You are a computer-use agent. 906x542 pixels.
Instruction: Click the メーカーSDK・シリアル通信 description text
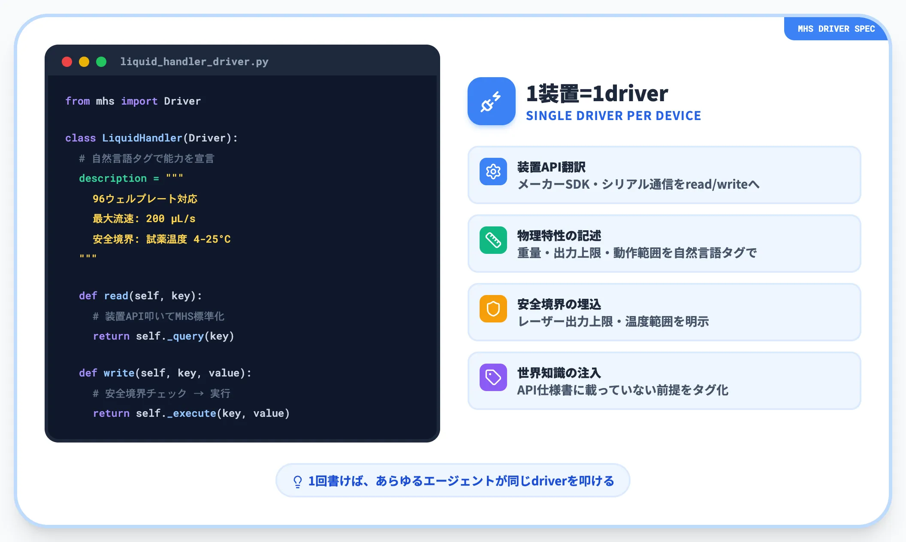coord(638,184)
